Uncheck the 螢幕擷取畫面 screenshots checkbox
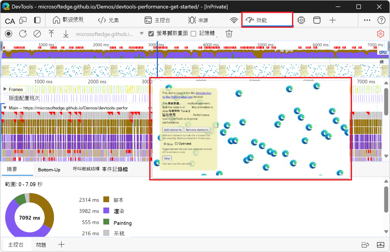This screenshot has width=390, height=252. pos(151,34)
